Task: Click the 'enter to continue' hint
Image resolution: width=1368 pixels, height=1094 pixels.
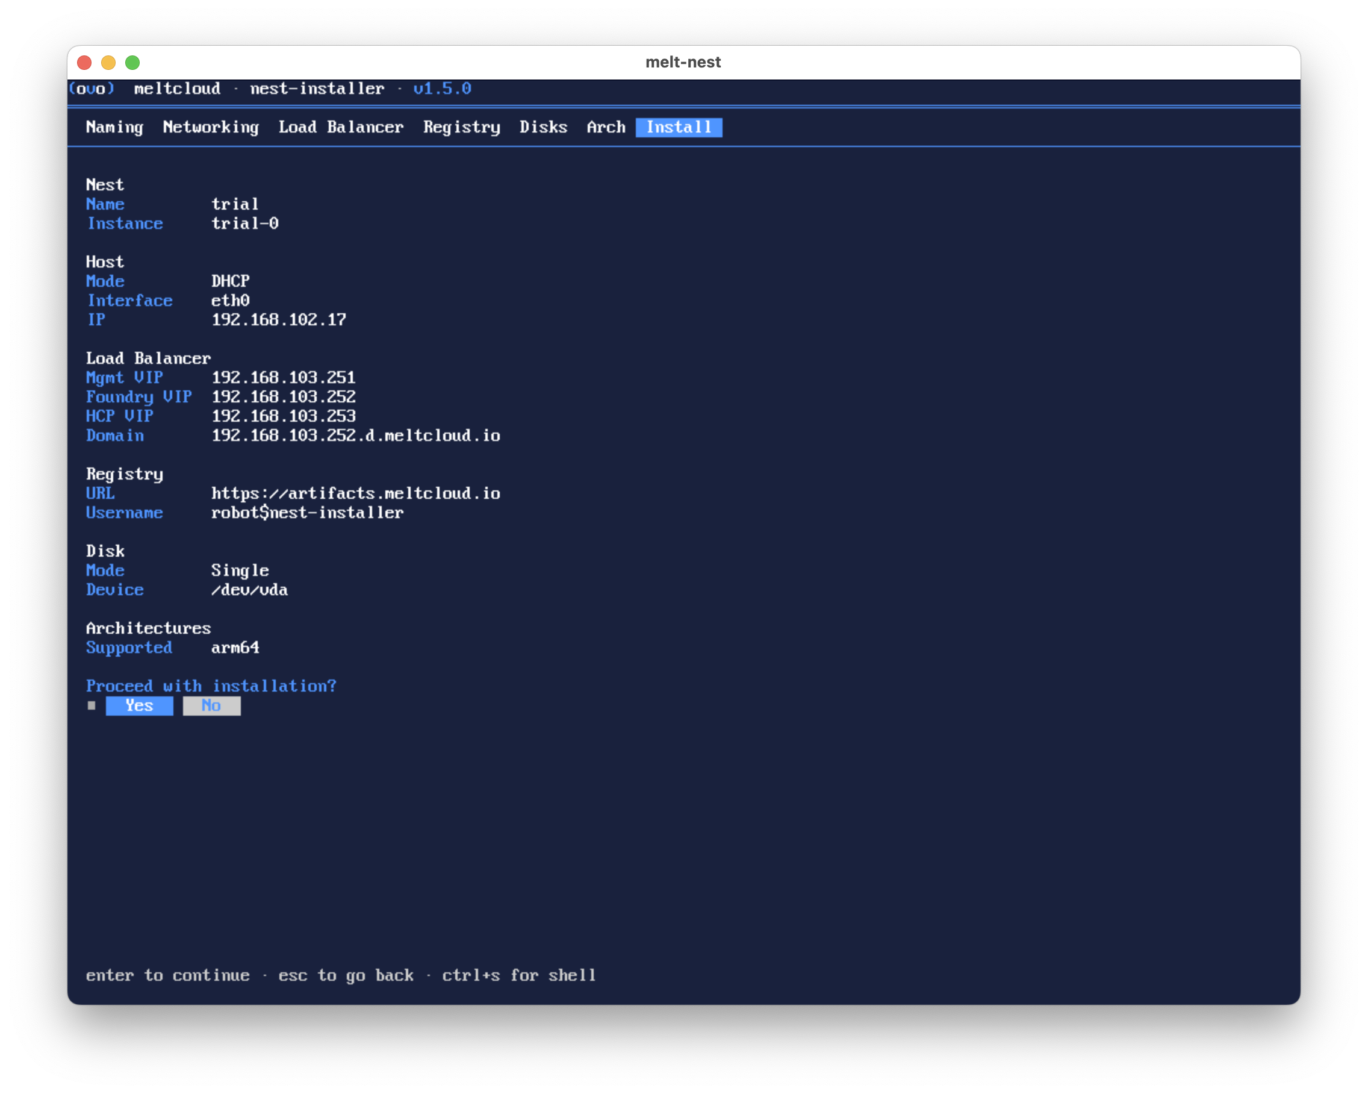Action: (167, 975)
